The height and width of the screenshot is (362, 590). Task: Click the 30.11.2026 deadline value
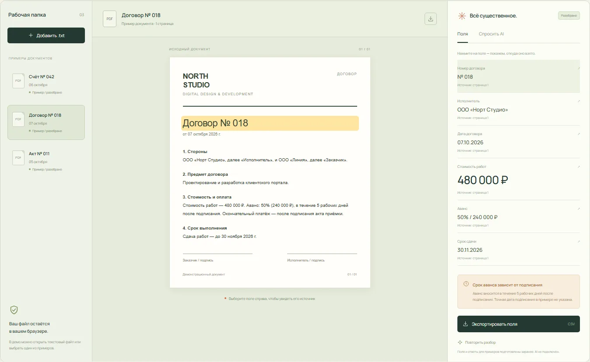[470, 250]
